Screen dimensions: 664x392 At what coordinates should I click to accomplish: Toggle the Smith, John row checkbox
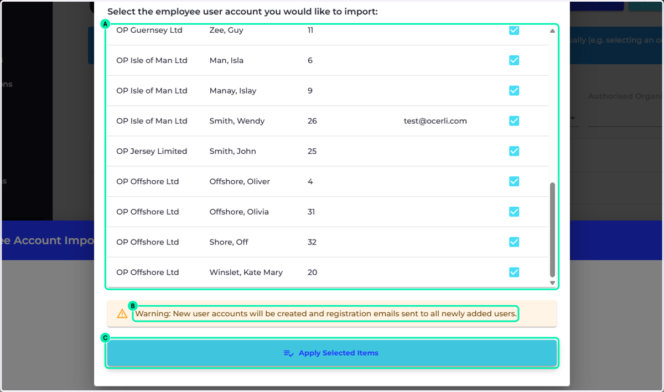pyautogui.click(x=514, y=151)
